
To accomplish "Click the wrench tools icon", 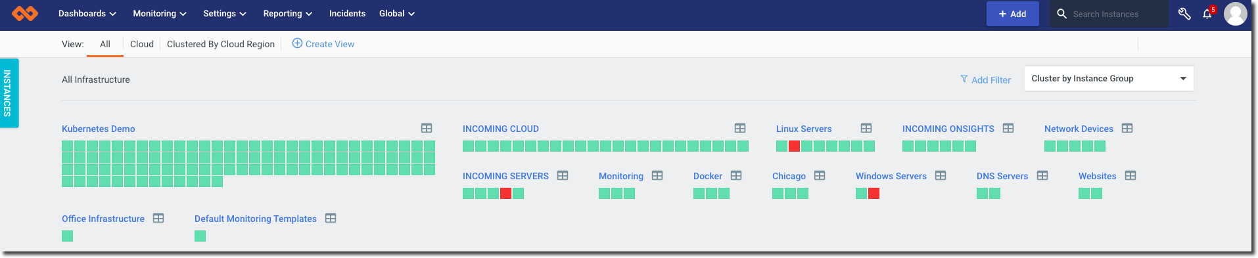I will click(x=1184, y=13).
